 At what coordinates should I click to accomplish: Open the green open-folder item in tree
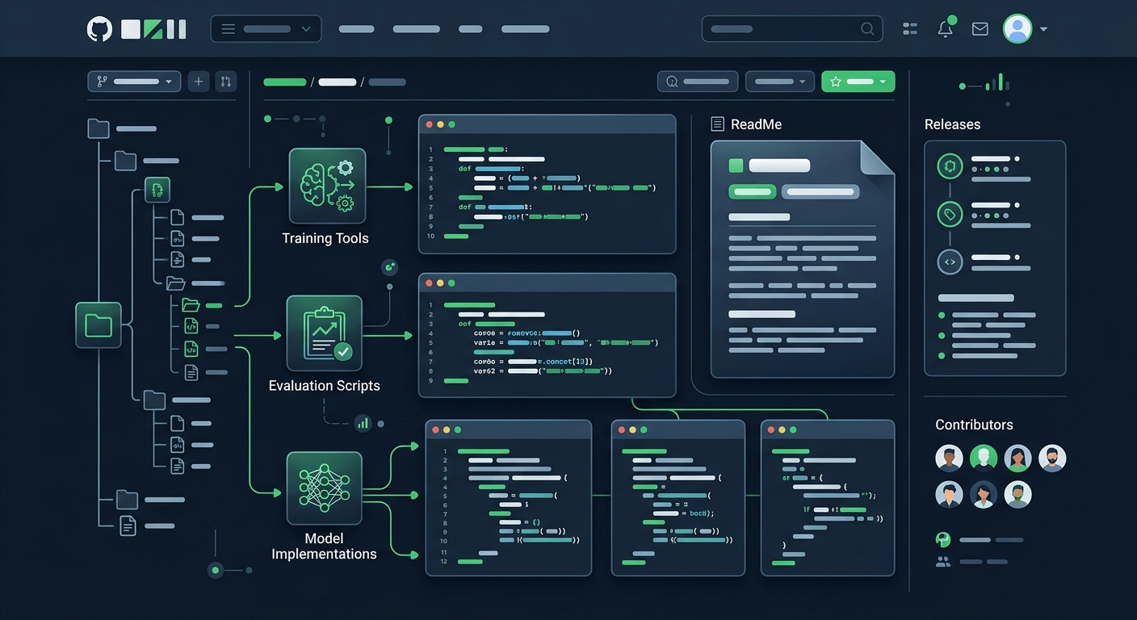pyautogui.click(x=191, y=305)
